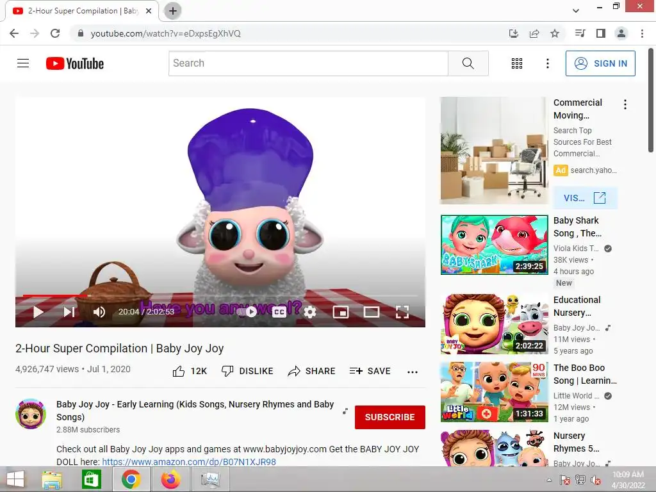Switch to theater mode

[x=371, y=312]
